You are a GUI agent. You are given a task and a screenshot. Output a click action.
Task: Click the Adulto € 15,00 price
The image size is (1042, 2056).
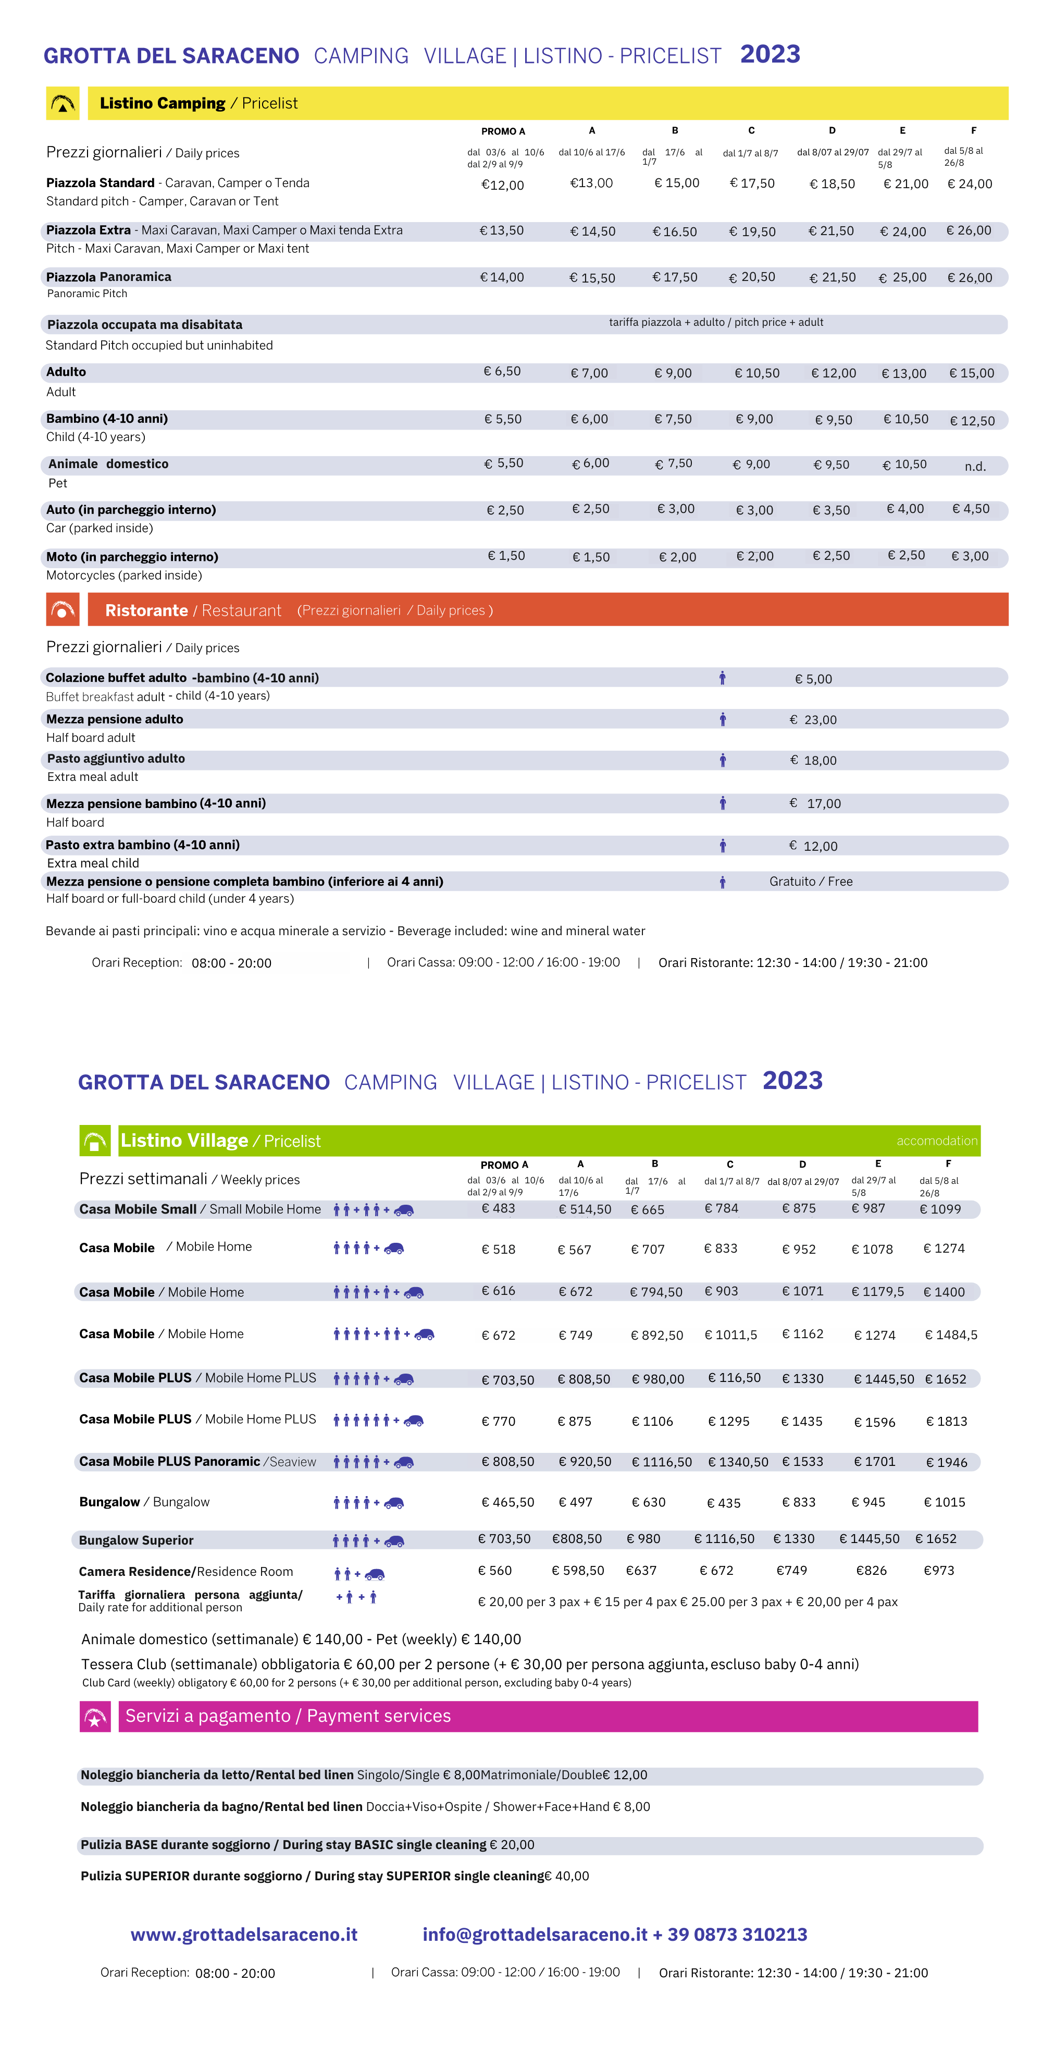pos(971,373)
